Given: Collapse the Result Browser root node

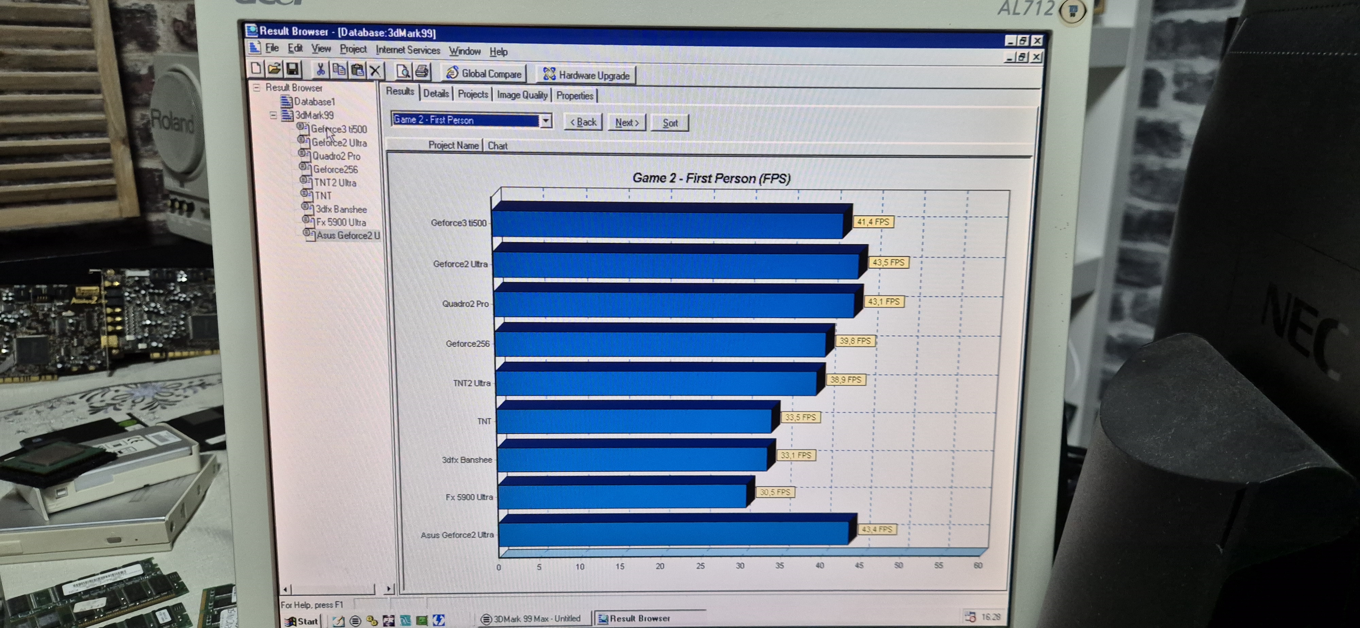Looking at the screenshot, I should click(x=257, y=88).
